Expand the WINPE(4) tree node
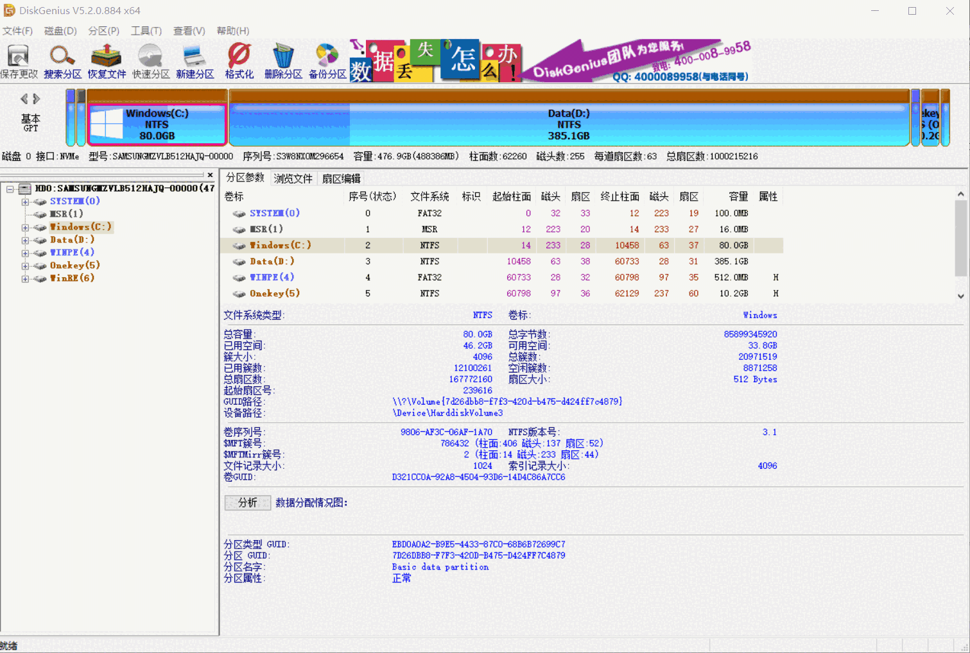The height and width of the screenshot is (653, 970). click(x=24, y=252)
